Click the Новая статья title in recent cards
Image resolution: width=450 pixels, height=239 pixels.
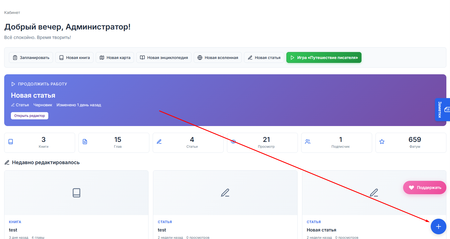(321, 230)
